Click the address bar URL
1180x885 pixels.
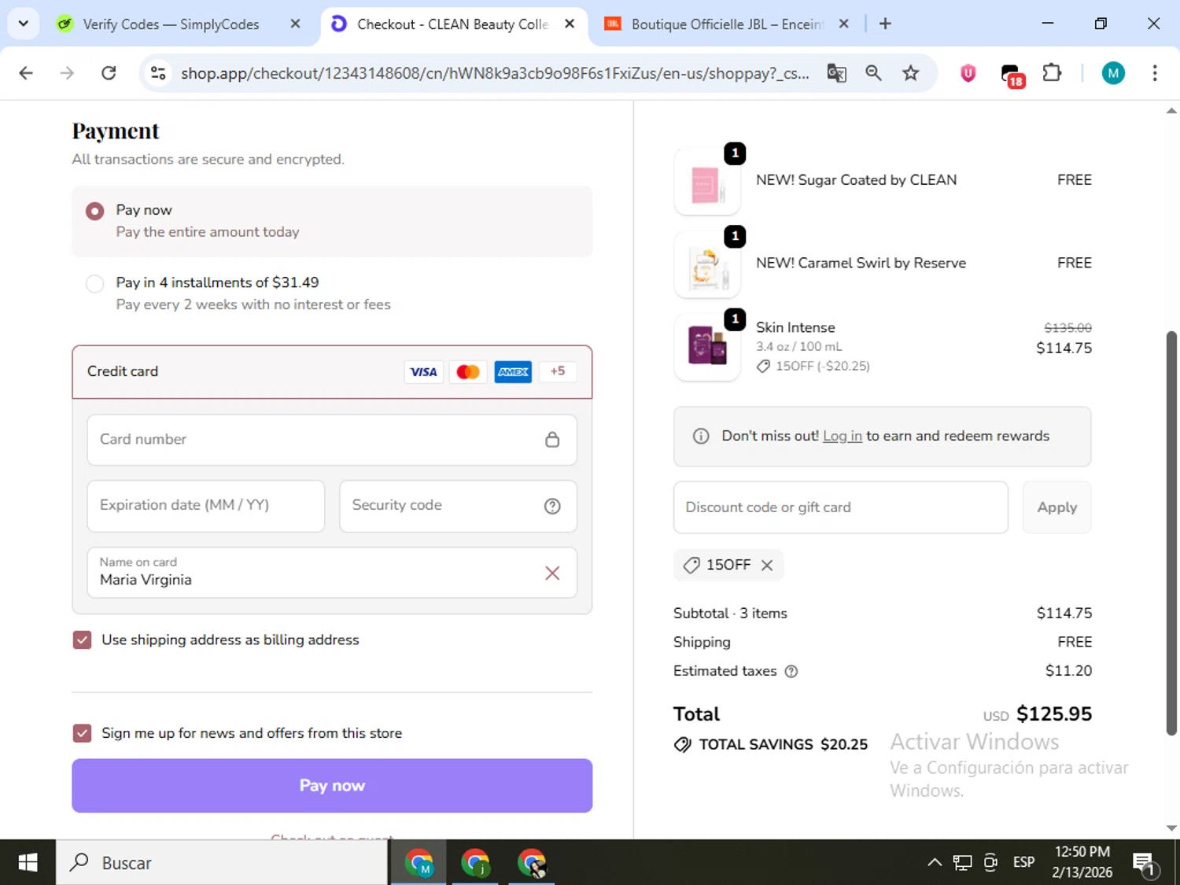[494, 73]
